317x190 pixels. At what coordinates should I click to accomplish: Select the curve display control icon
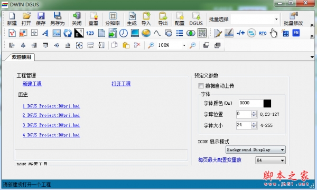[x=157, y=33]
